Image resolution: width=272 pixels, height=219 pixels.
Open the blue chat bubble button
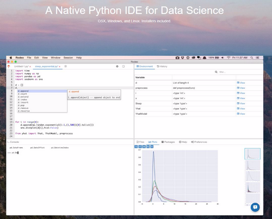(255, 207)
